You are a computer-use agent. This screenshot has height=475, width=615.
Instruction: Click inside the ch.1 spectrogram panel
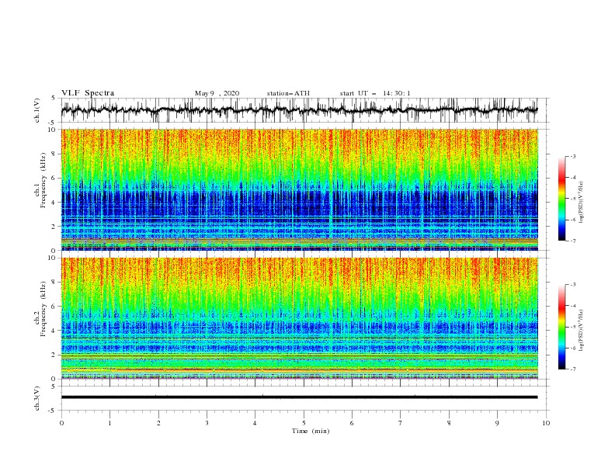tap(299, 189)
